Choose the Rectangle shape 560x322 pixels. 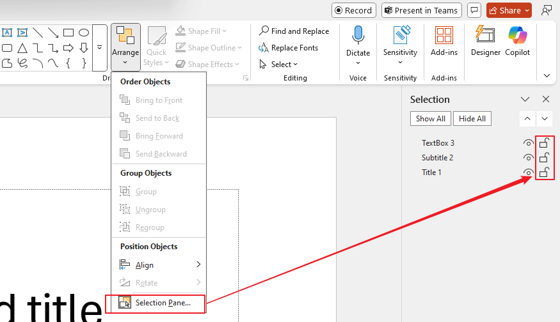68,33
